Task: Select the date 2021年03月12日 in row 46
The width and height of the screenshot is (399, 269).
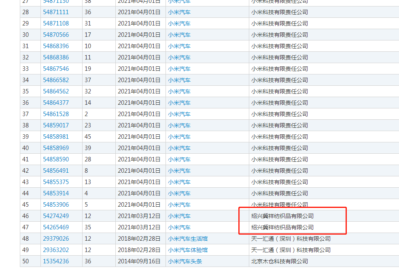Action: (139, 216)
